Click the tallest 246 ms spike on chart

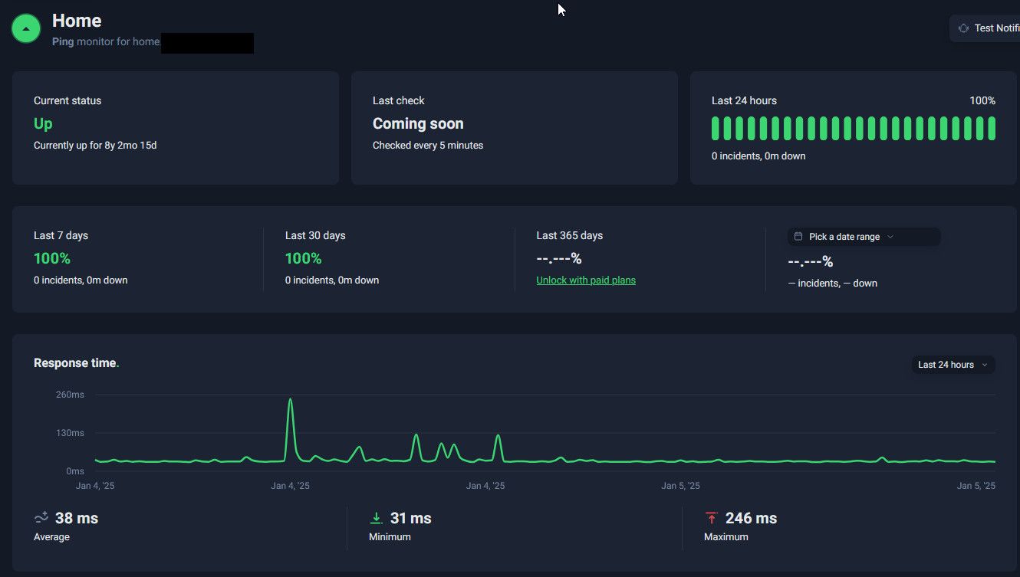(290, 401)
